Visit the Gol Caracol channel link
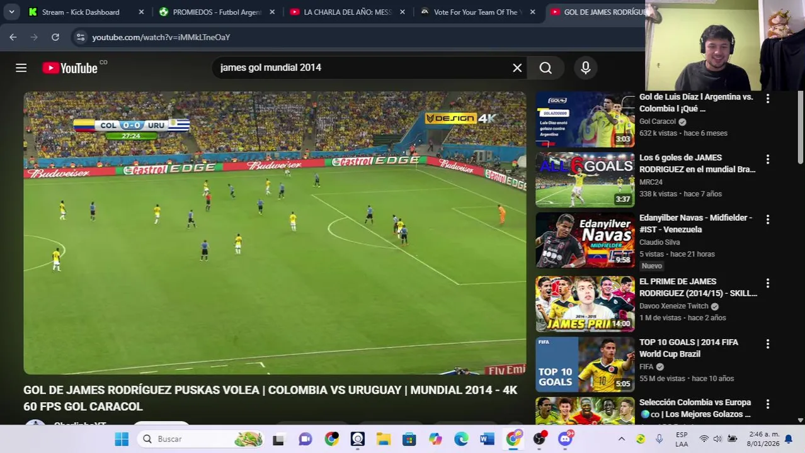The image size is (805, 453). pyautogui.click(x=658, y=121)
